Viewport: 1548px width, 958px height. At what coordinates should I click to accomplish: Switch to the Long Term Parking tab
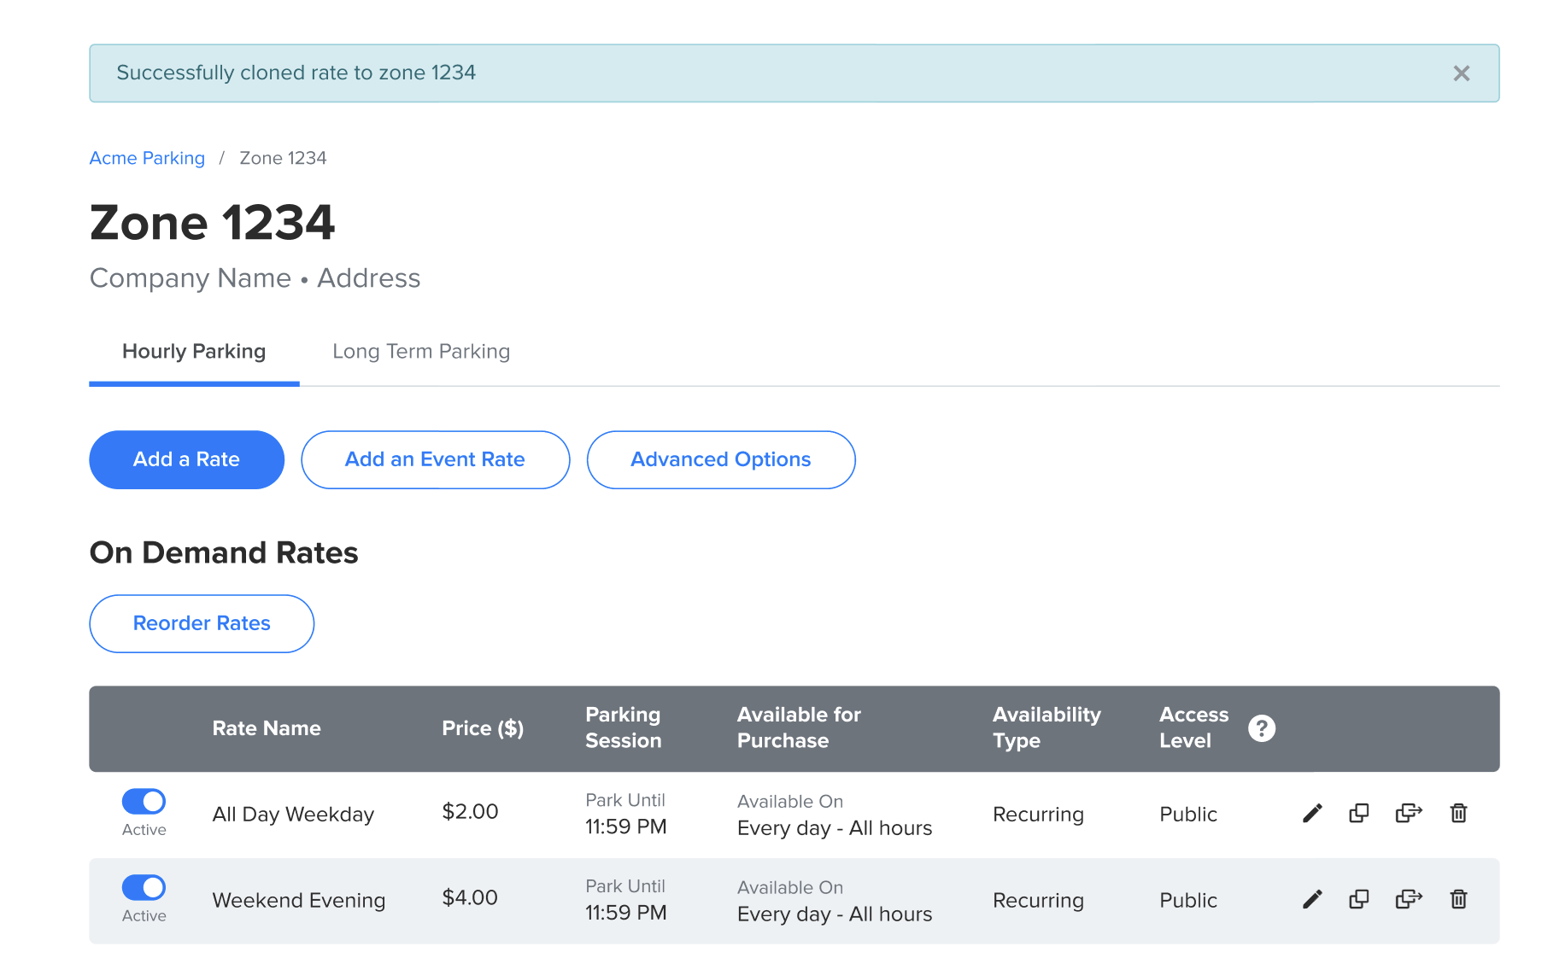point(420,352)
